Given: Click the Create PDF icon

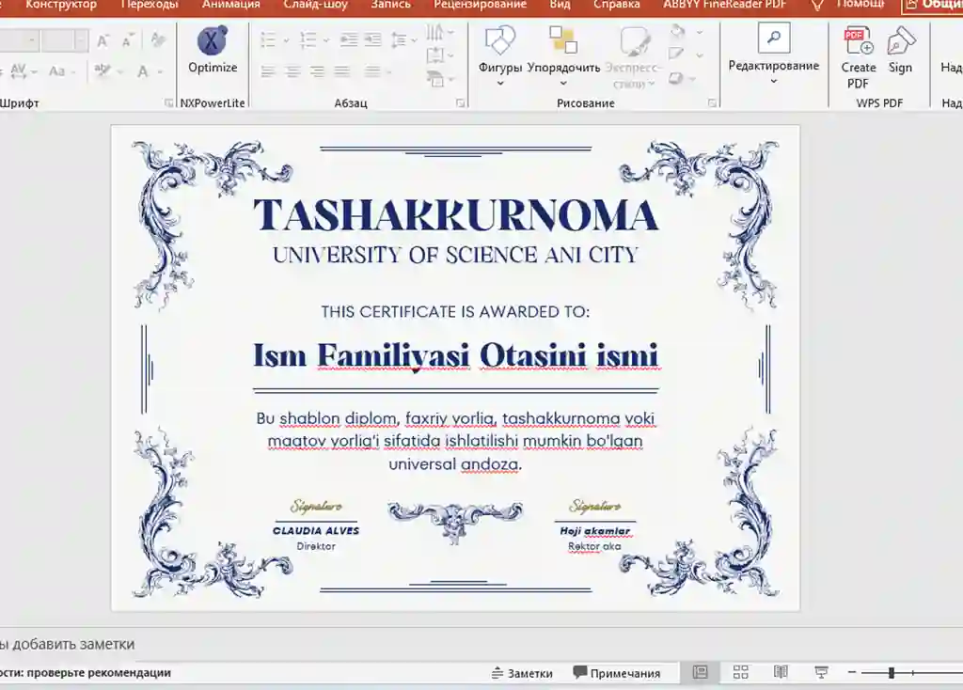Looking at the screenshot, I should pyautogui.click(x=858, y=41).
